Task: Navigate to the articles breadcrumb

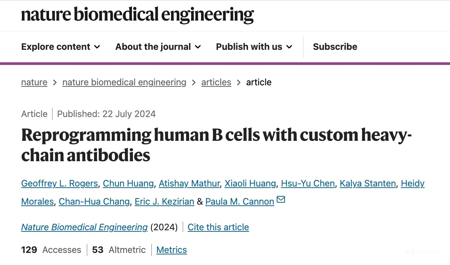Action: pos(216,82)
